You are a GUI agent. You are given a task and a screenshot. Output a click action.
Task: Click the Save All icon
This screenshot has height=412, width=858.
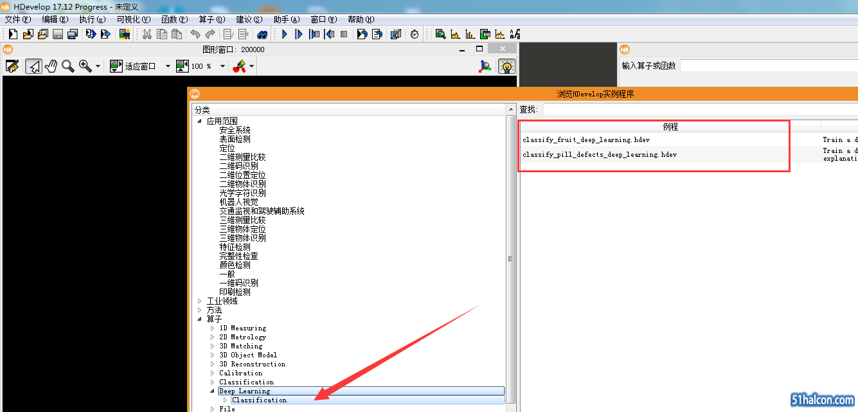pyautogui.click(x=73, y=34)
